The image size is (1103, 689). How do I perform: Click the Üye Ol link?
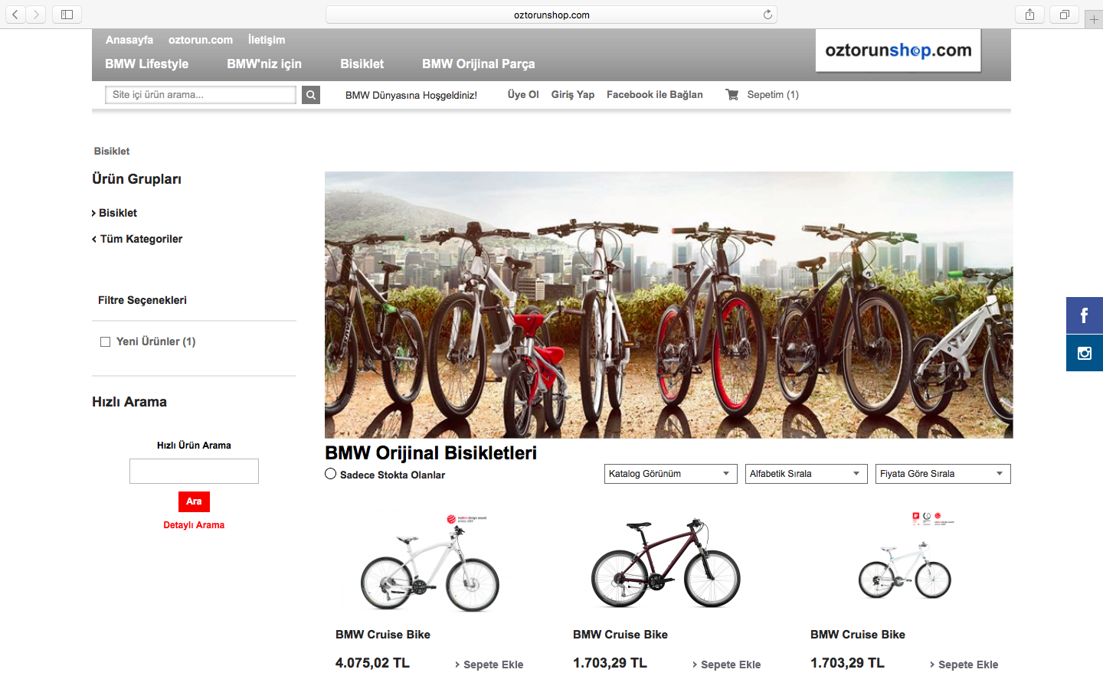pos(523,95)
